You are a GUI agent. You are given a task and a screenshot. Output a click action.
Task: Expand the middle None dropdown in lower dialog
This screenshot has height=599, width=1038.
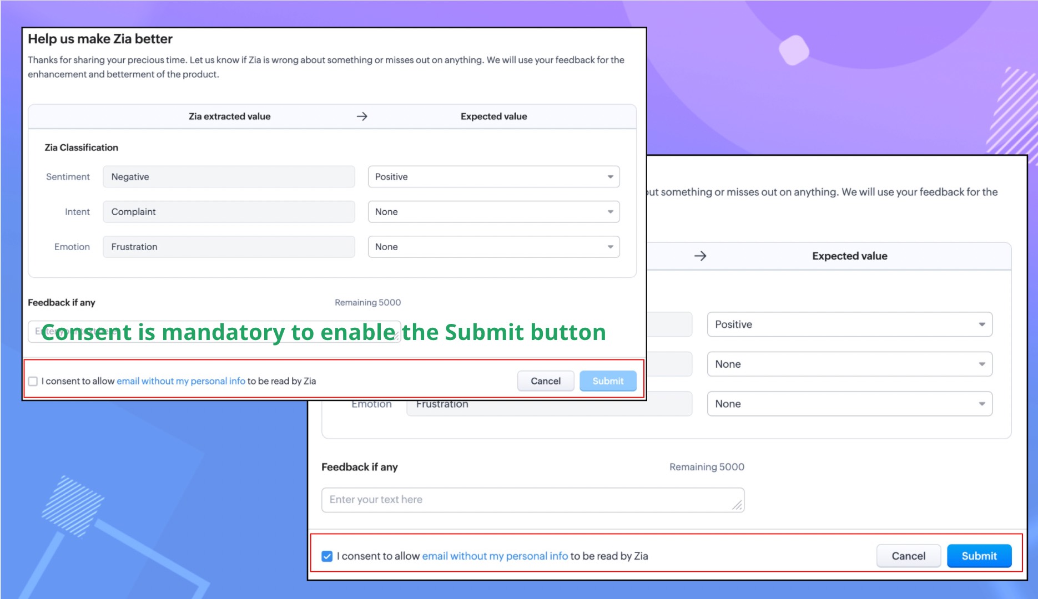tap(849, 364)
